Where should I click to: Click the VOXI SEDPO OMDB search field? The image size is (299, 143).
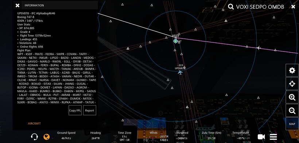click(260, 7)
